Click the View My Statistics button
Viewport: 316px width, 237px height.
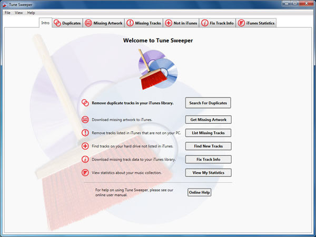point(209,173)
